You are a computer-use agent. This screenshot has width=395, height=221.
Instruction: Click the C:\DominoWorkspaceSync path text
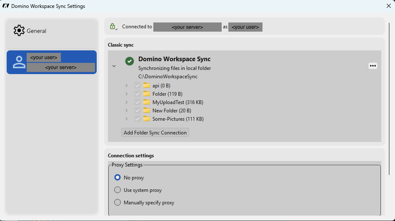168,77
